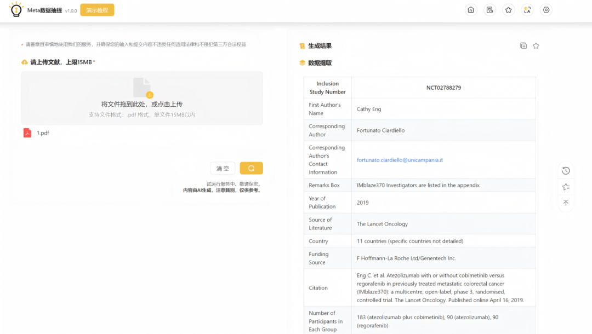The image size is (592, 334).
Task: Go to the home page icon
Action: point(470,10)
